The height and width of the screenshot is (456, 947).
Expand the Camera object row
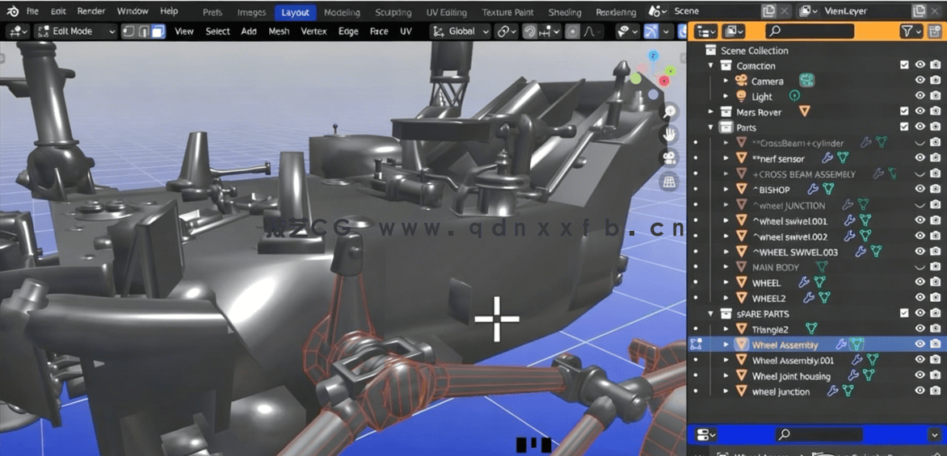(726, 81)
